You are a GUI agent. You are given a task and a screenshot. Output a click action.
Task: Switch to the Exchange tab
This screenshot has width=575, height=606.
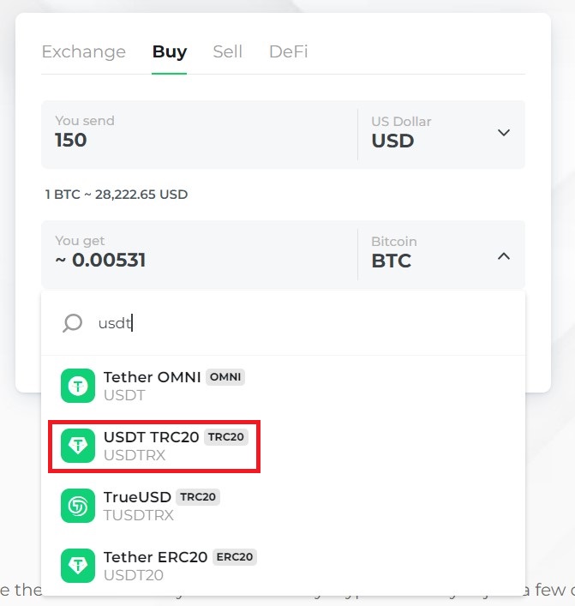click(x=83, y=51)
